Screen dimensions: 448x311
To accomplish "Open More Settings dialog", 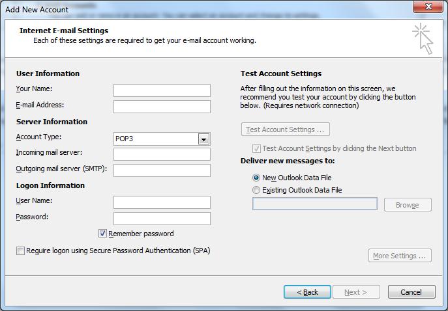I will (x=400, y=256).
